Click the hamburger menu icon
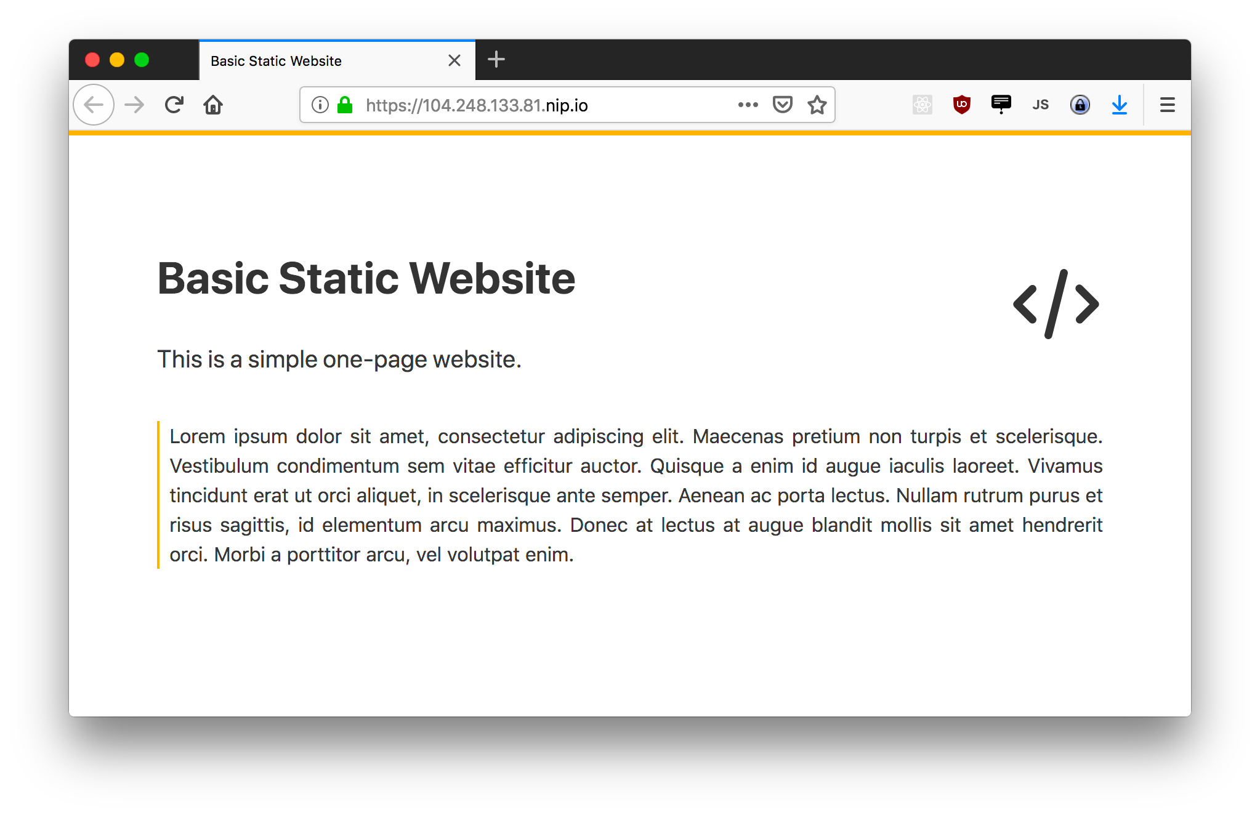Screen dimensions: 1260x815 click(x=1167, y=105)
